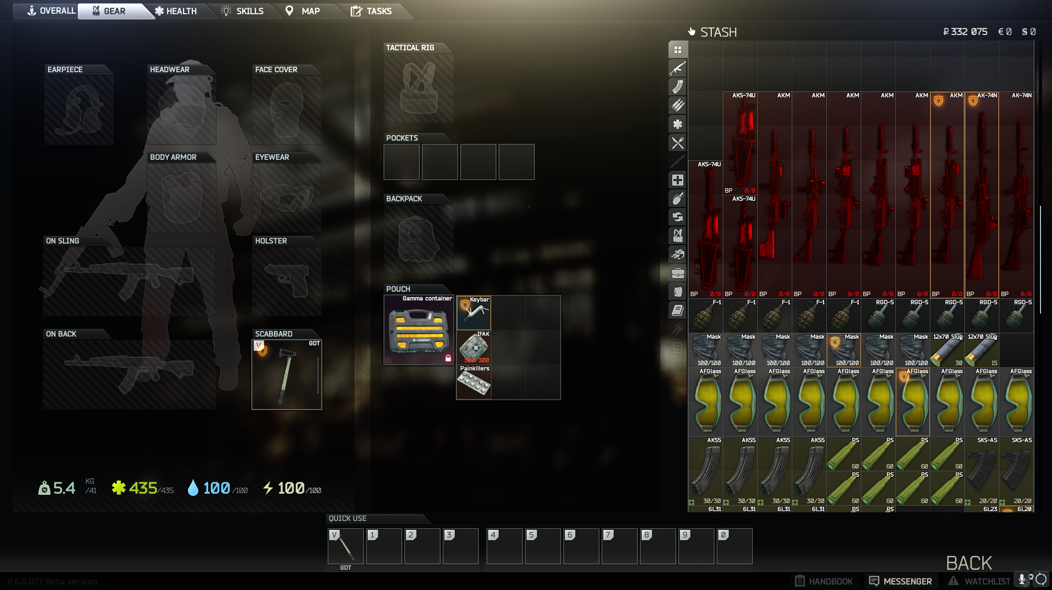This screenshot has width=1052, height=590.
Task: Filter stash by barter arrows icon
Action: tap(678, 217)
